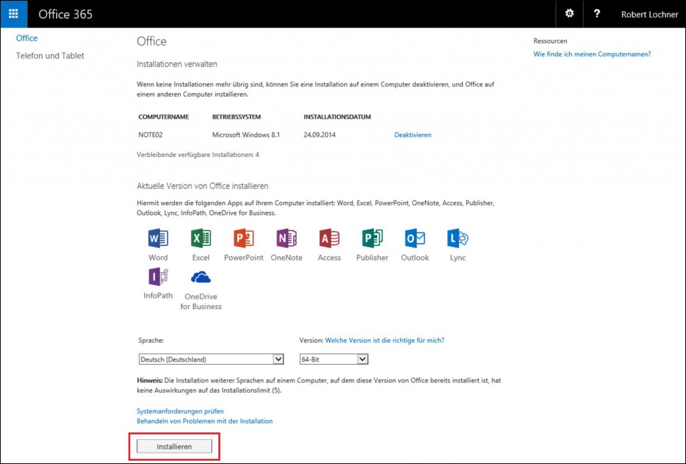Open Systemanforderungen prüfen link
Viewport: 686px width, 464px height.
coord(180,411)
